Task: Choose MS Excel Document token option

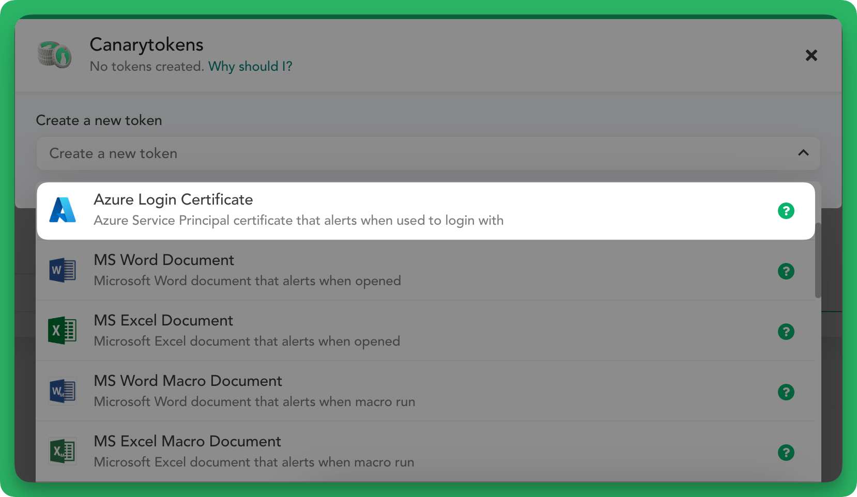Action: (x=426, y=331)
